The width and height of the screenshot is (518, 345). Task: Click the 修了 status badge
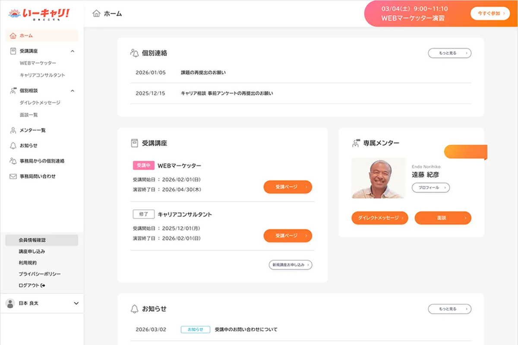143,214
